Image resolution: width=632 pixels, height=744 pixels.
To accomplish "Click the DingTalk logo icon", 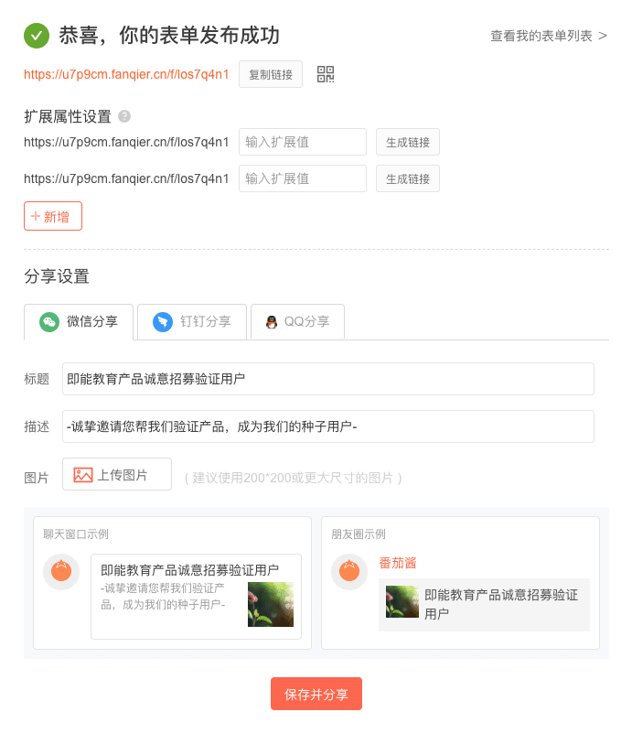I will [163, 322].
